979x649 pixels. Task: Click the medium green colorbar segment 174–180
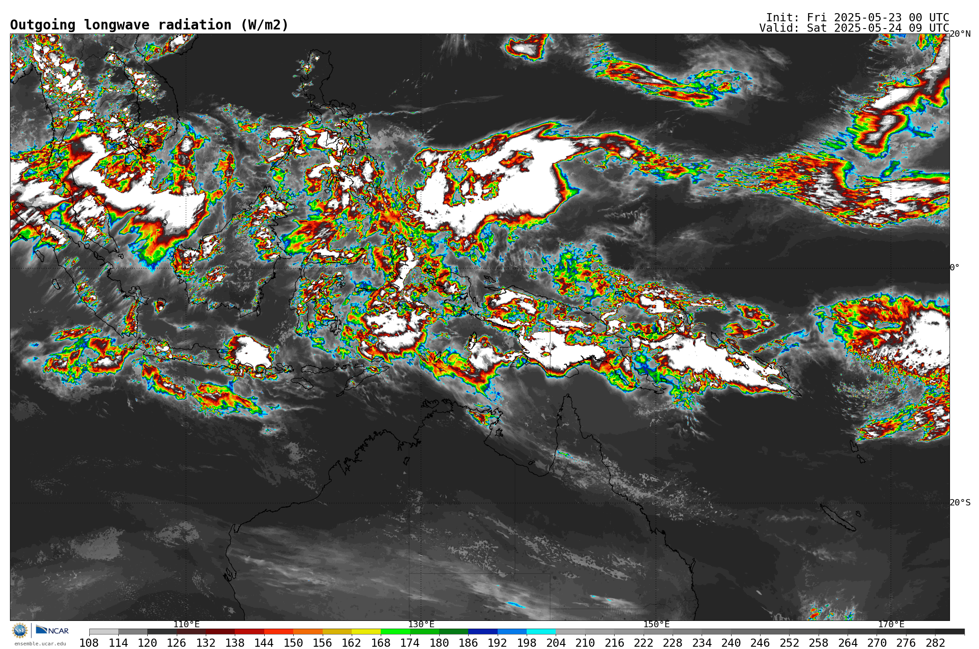pyautogui.click(x=424, y=632)
